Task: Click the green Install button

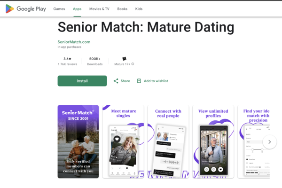Action: pyautogui.click(x=82, y=81)
